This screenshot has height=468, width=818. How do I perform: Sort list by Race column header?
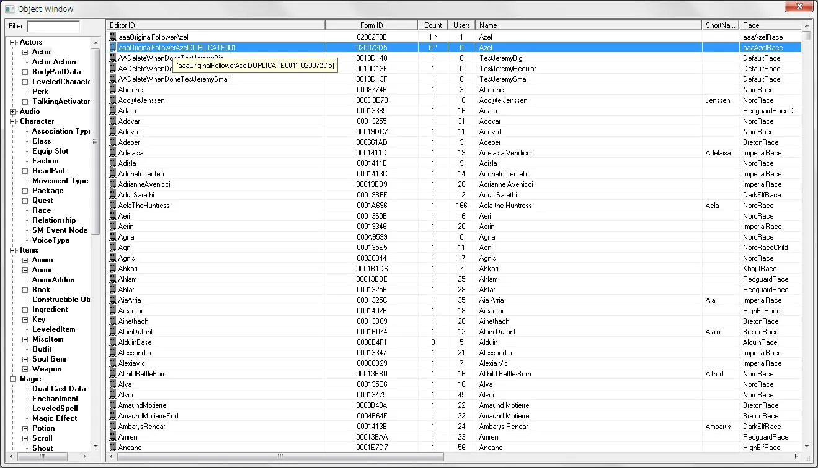pos(769,25)
